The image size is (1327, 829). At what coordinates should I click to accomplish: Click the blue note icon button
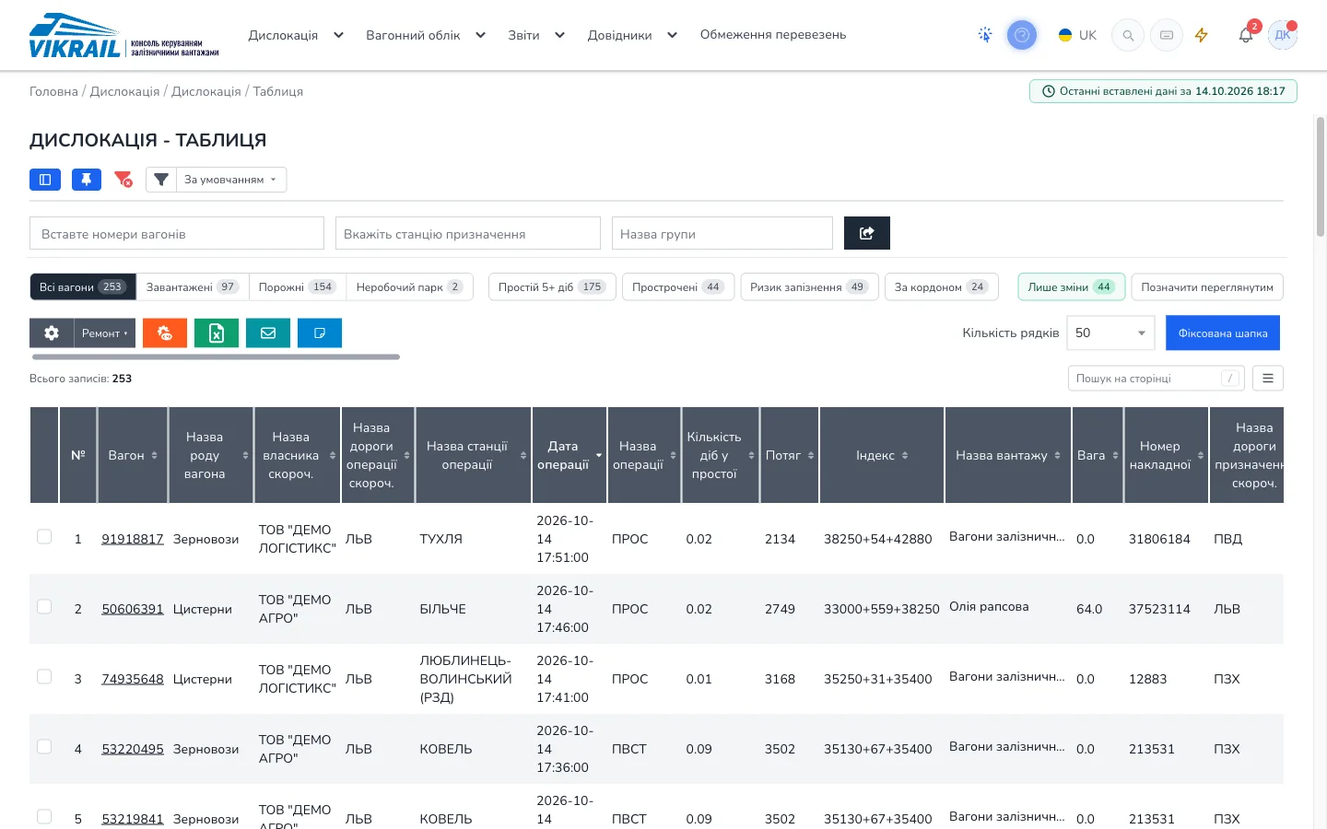[320, 333]
